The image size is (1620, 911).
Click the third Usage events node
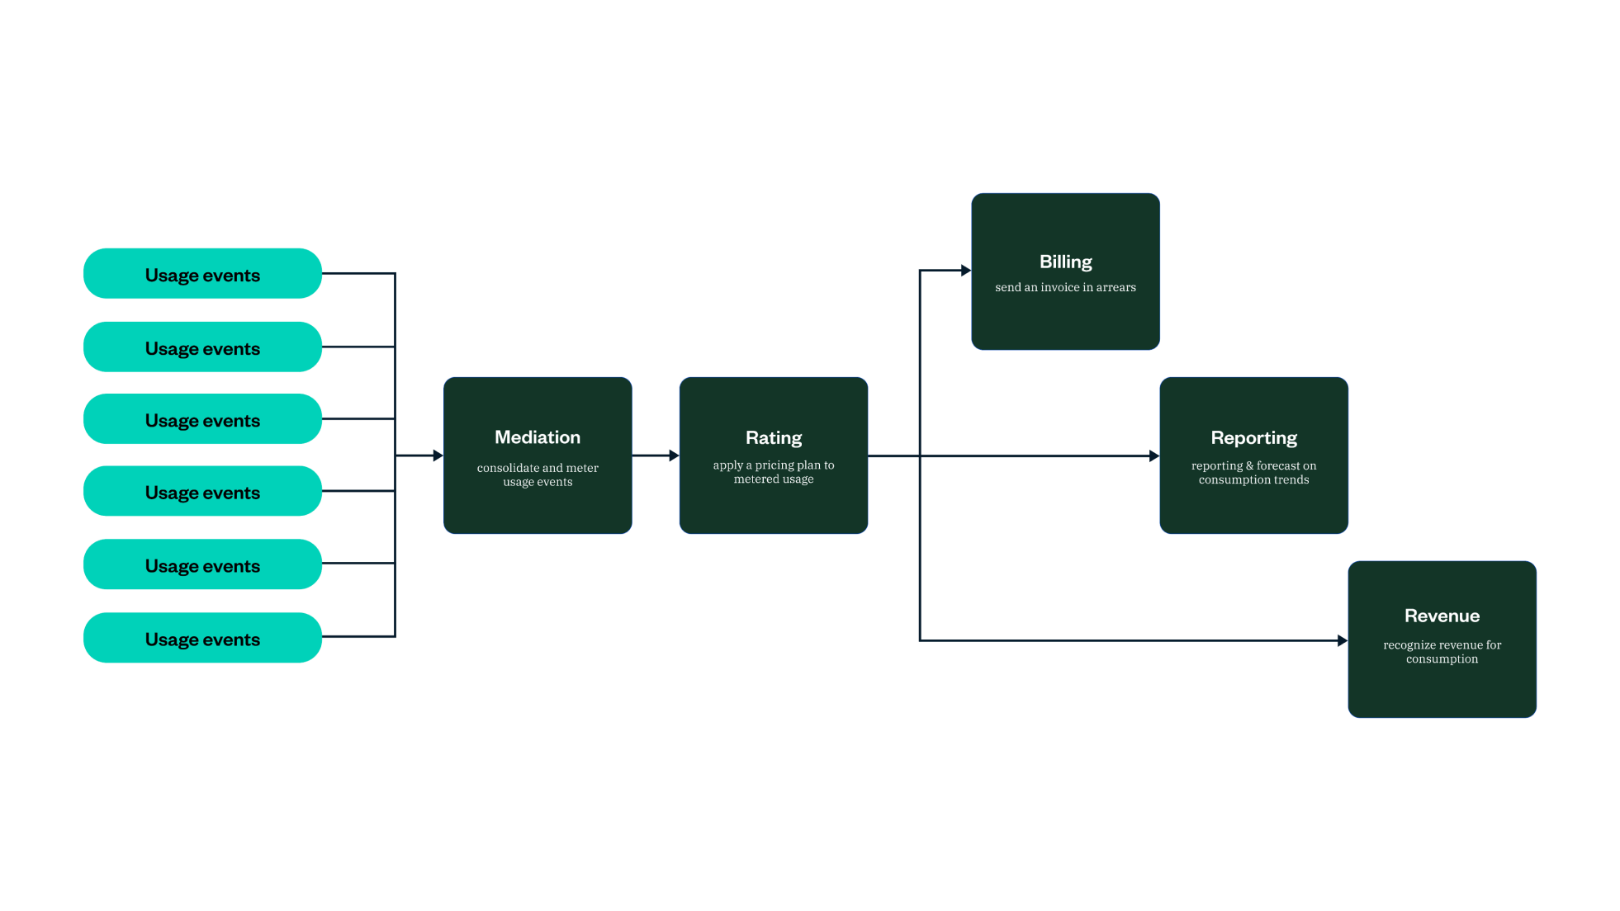point(202,421)
